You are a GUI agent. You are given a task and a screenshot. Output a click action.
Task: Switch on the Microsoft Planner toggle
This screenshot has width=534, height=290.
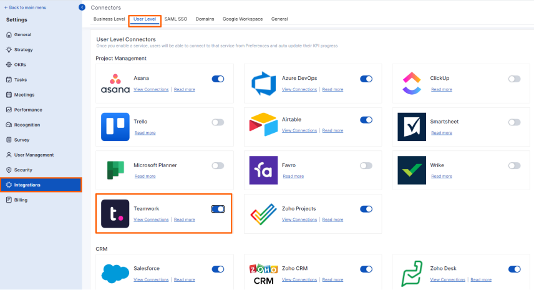point(218,166)
